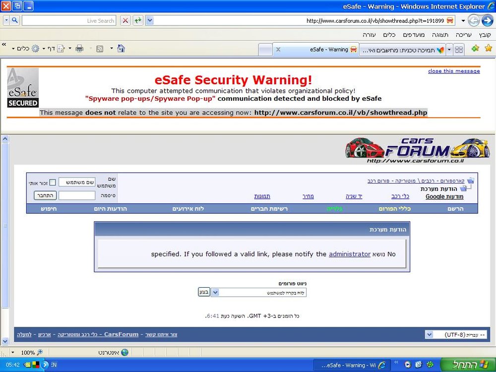Open the הרשם register link
The width and height of the screenshot is (496, 372).
[455, 209]
